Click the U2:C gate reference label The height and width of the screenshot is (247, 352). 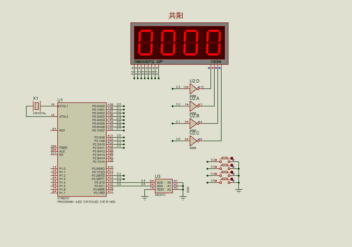pyautogui.click(x=194, y=133)
